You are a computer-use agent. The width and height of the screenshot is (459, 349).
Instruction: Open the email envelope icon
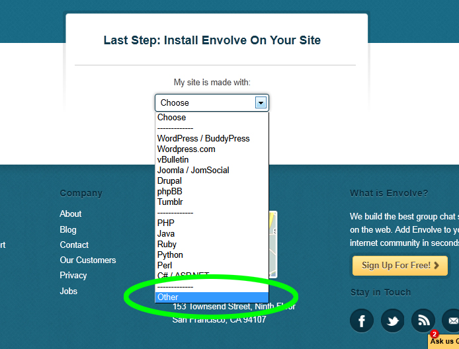[451, 321]
